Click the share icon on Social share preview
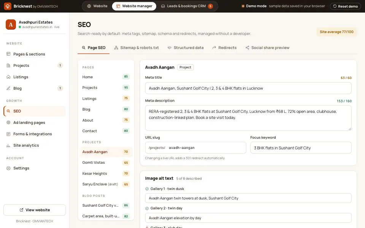Screen dimensions: 365x228 coord(247,48)
